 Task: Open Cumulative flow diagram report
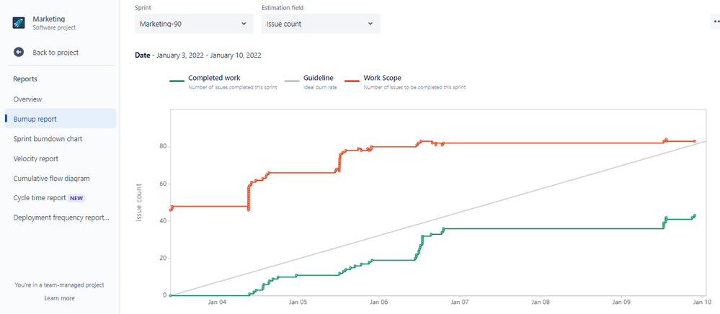pos(51,178)
